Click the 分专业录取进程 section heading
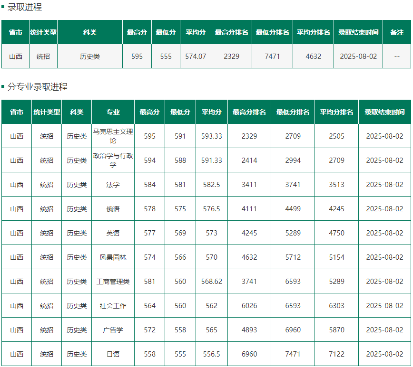The image size is (413, 367). [38, 87]
